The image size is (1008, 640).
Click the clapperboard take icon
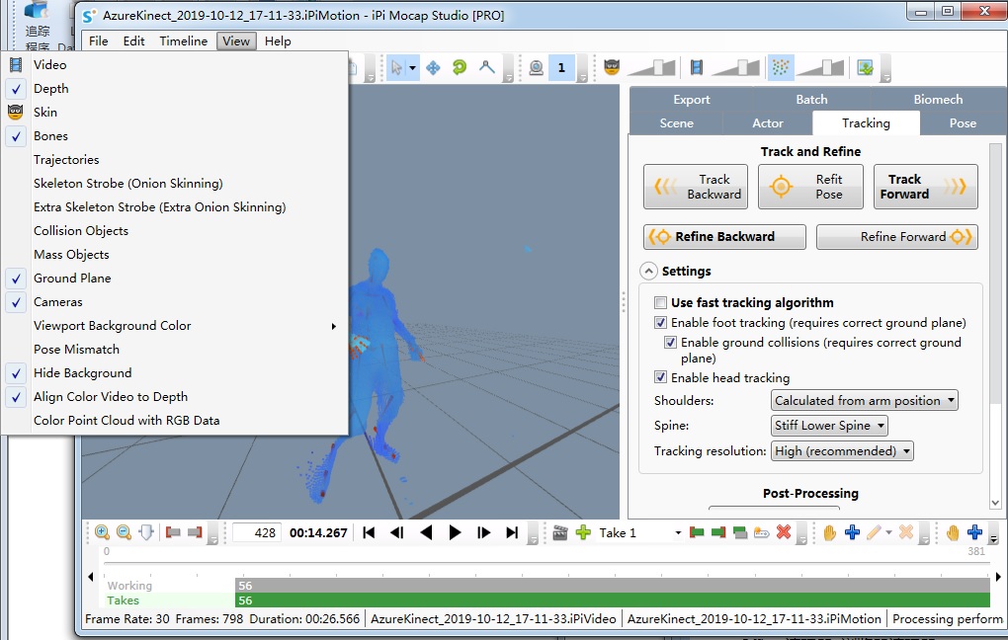560,532
